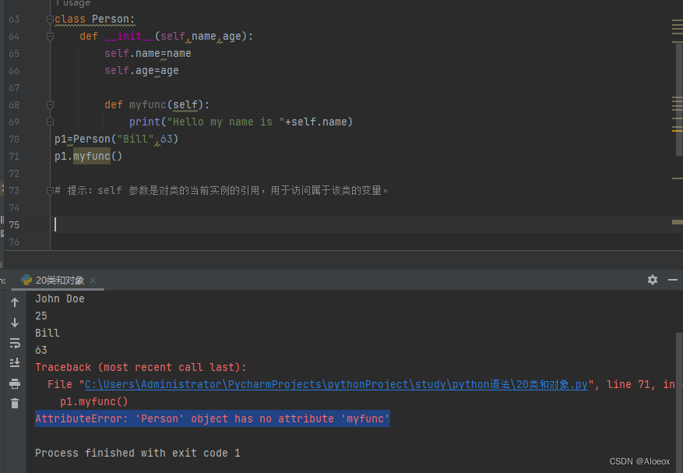Clear all console output with trash icon
683x473 pixels.
[14, 403]
